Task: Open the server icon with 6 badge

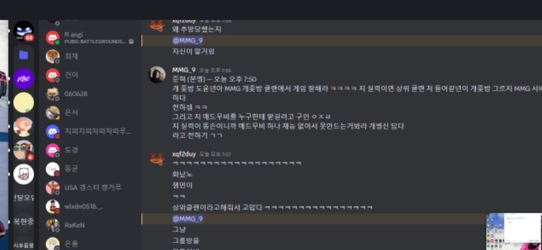Action: click(x=23, y=151)
